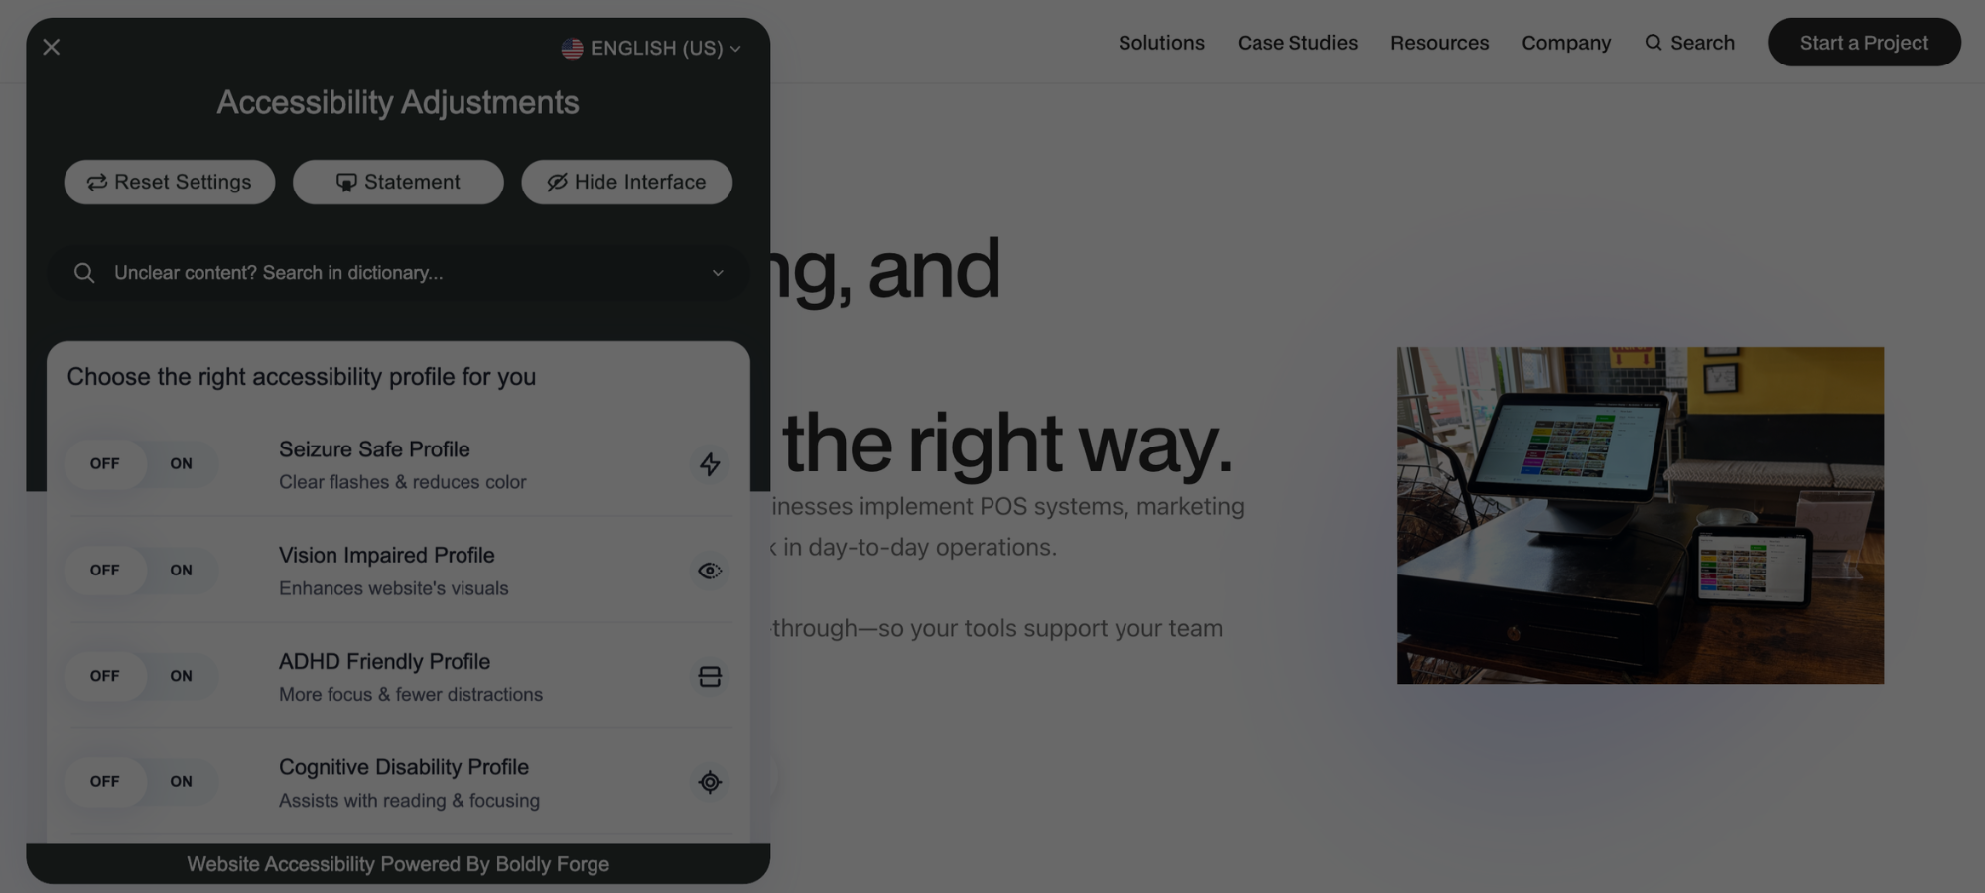The image size is (1985, 893).
Task: Close the accessibility panel with X
Action: pyautogui.click(x=52, y=47)
